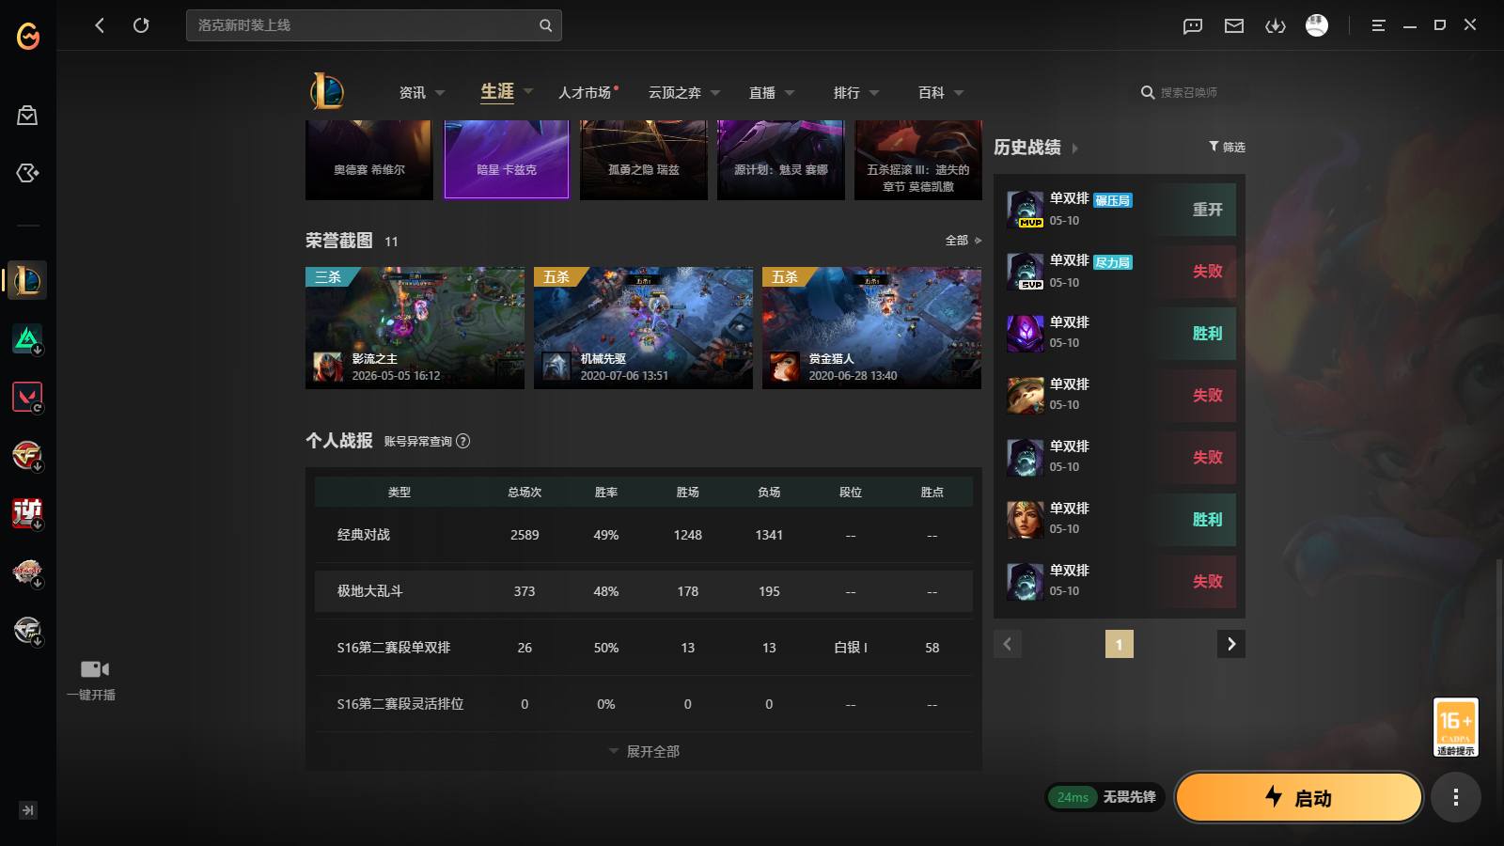Select 暗星 卡兹克 skin card
Image resolution: width=1504 pixels, height=846 pixels.
(507, 159)
